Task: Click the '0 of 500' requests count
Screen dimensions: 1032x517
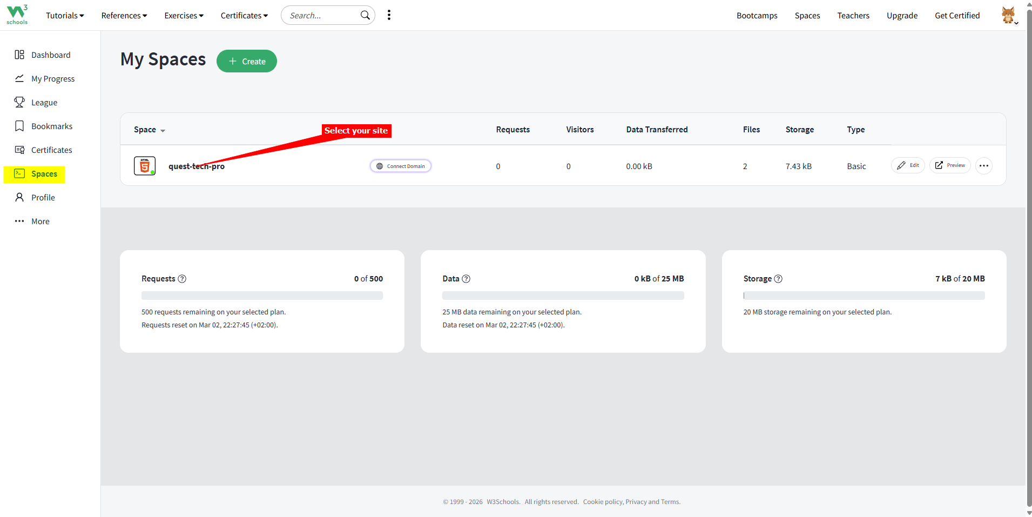Action: click(368, 279)
